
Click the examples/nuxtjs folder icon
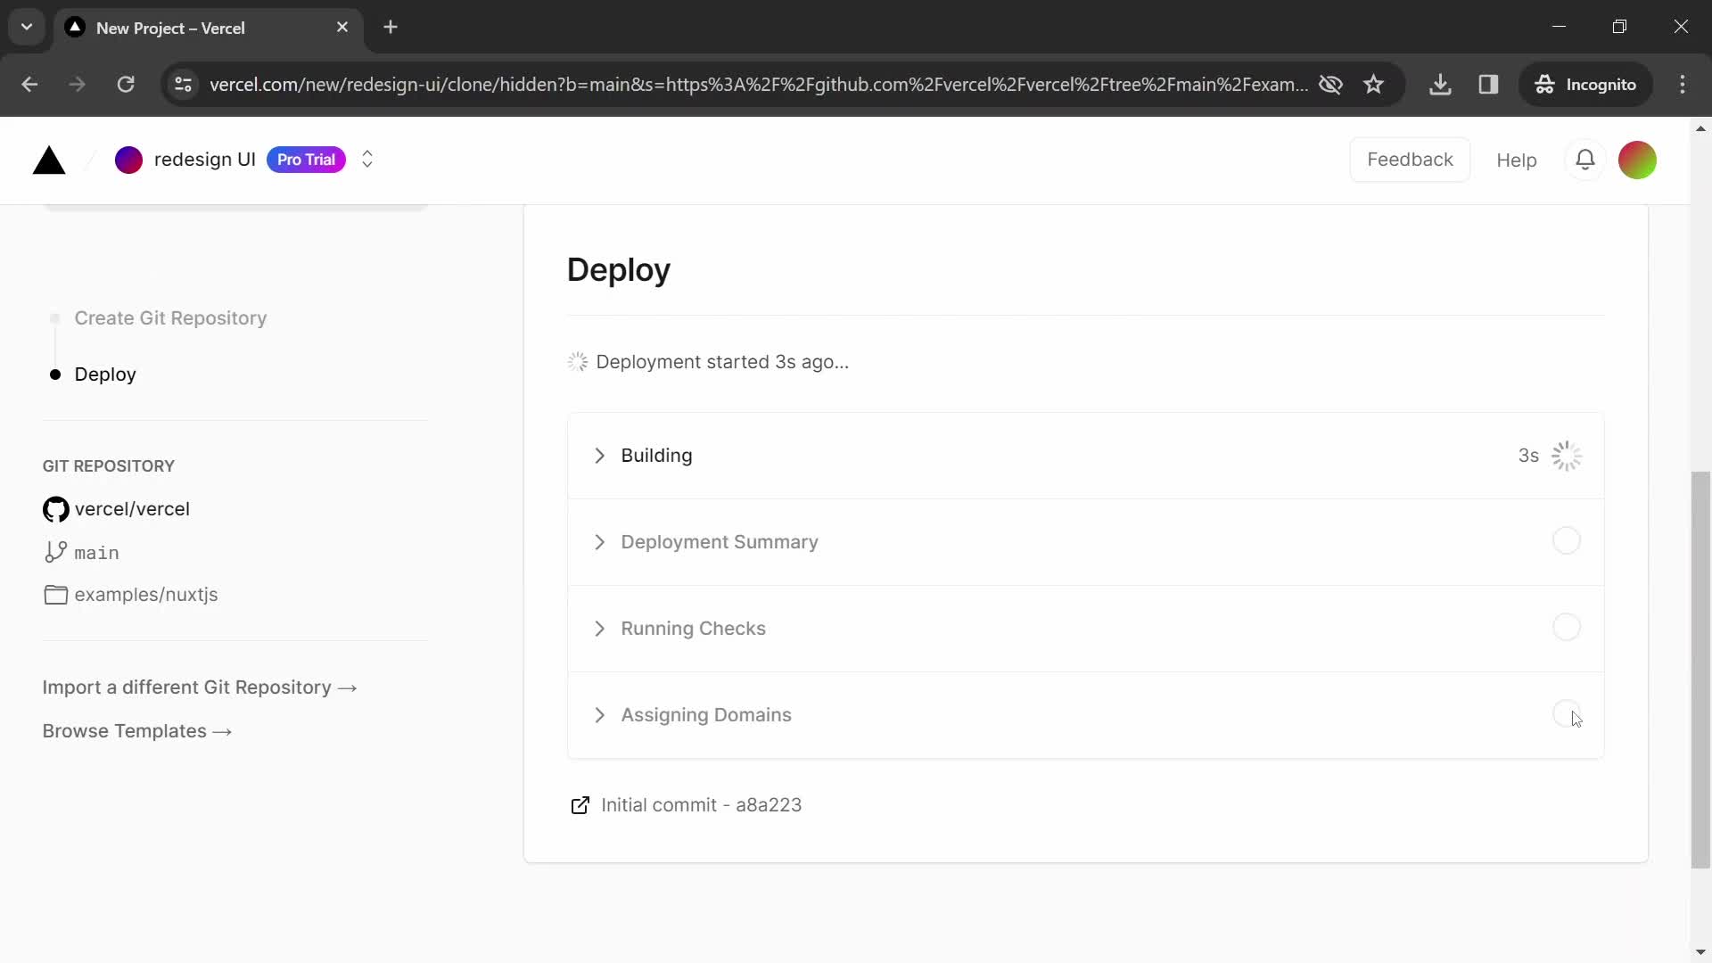point(55,595)
